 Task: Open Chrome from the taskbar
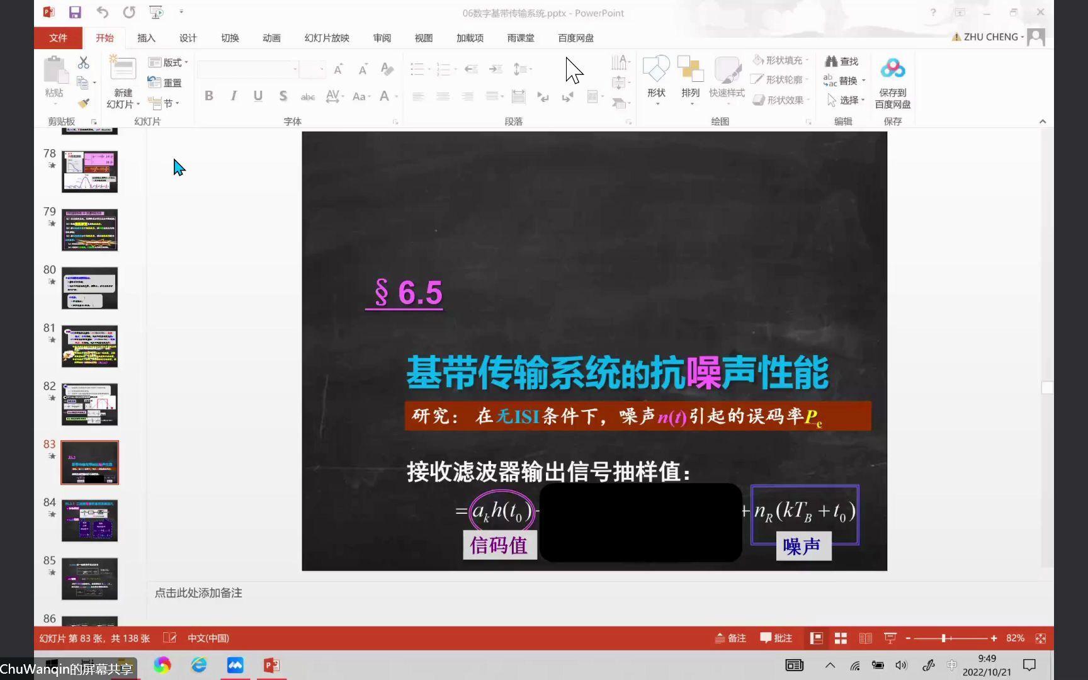[162, 665]
